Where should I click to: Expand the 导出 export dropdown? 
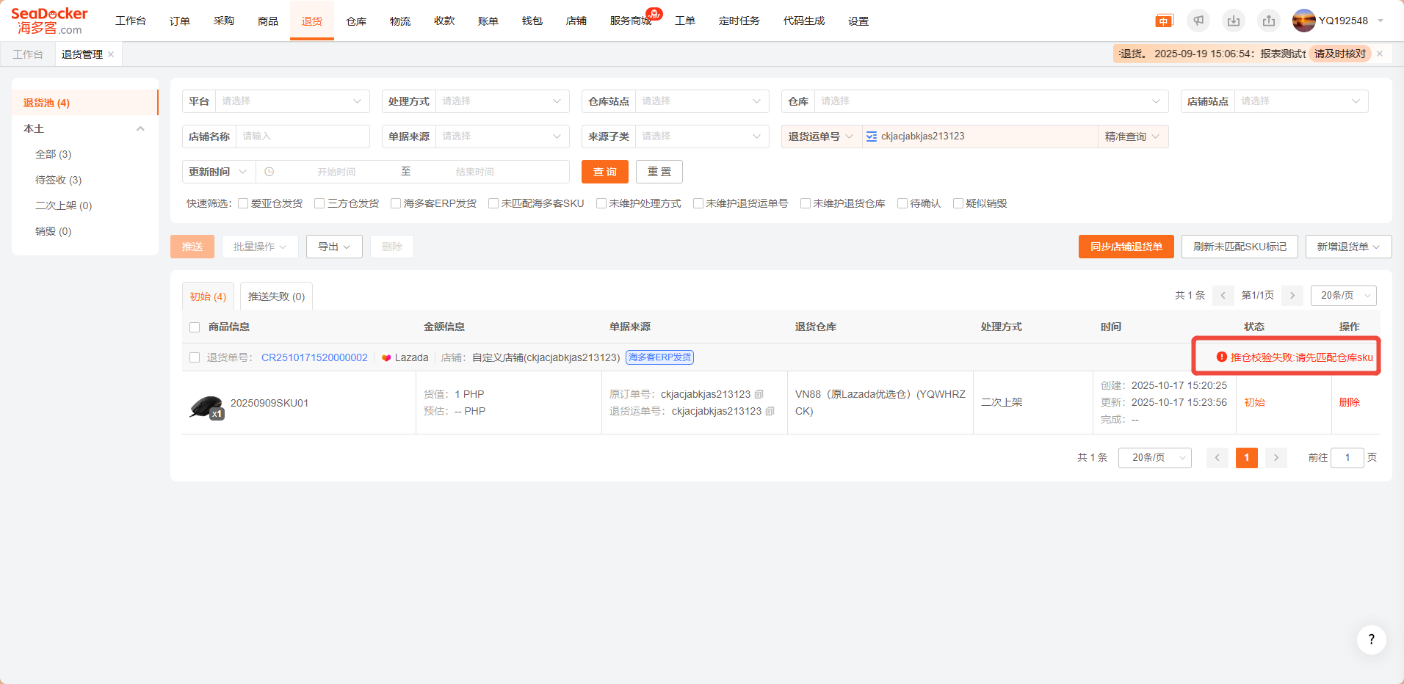click(334, 247)
